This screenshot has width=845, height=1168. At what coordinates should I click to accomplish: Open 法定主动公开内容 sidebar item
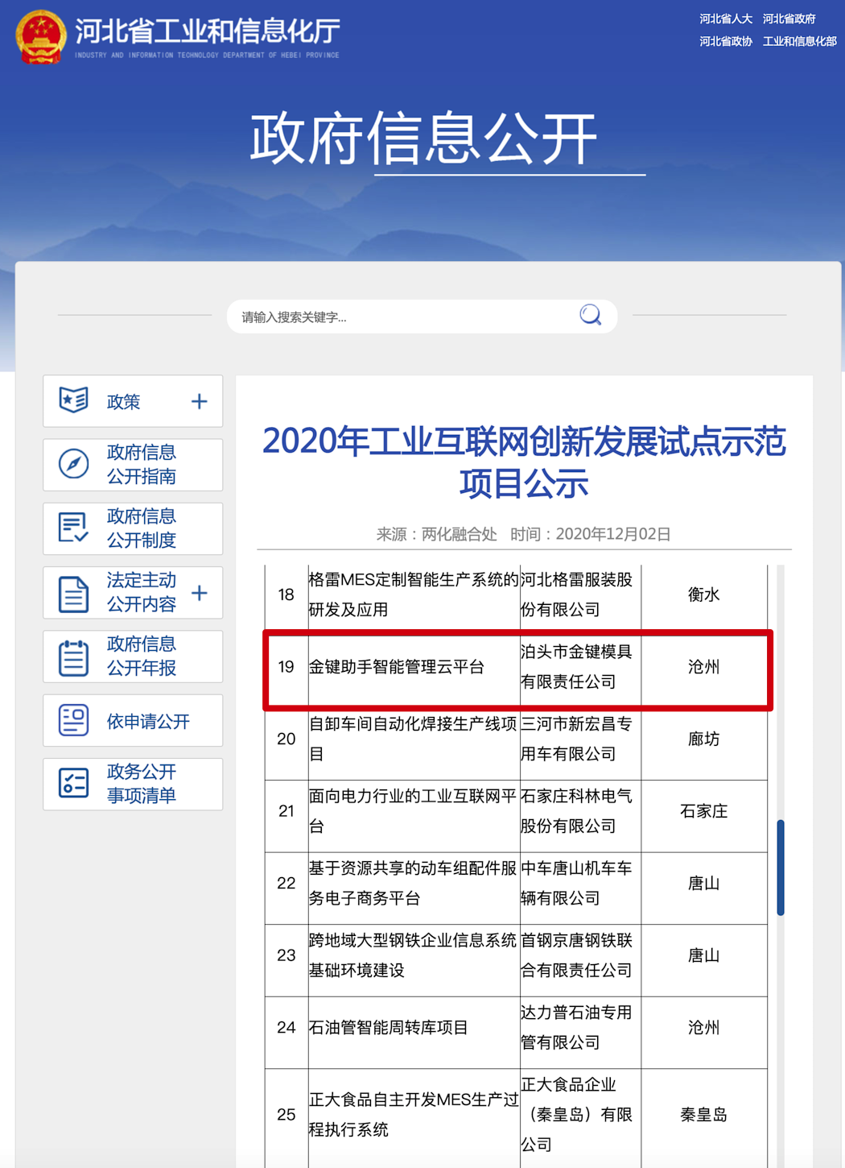pos(133,593)
